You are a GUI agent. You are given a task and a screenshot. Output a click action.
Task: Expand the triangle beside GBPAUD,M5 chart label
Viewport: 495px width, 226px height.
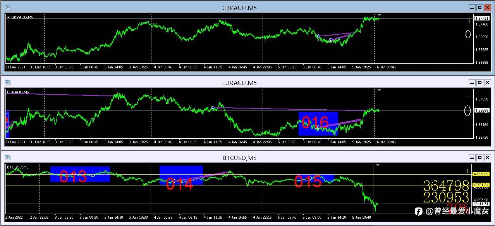click(x=9, y=17)
